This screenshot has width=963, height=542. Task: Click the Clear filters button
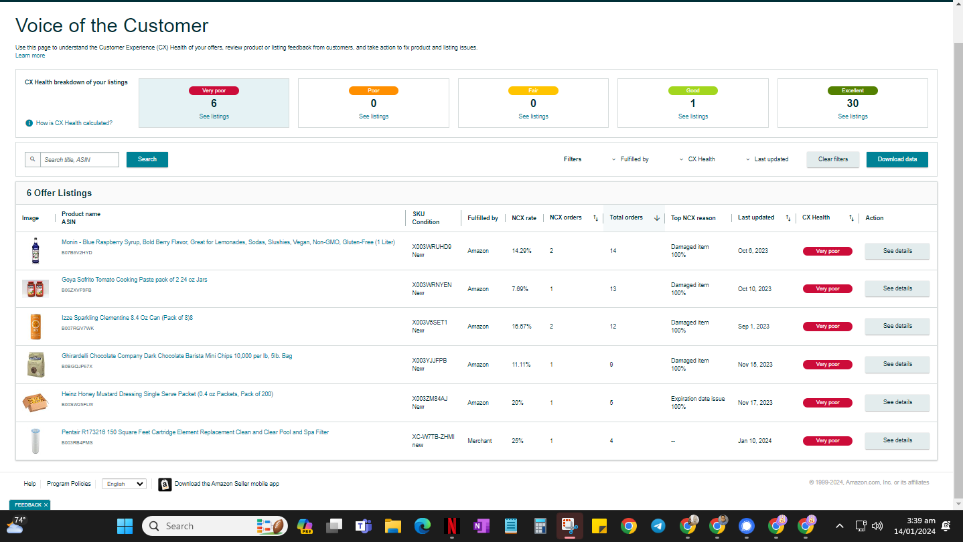coord(833,159)
